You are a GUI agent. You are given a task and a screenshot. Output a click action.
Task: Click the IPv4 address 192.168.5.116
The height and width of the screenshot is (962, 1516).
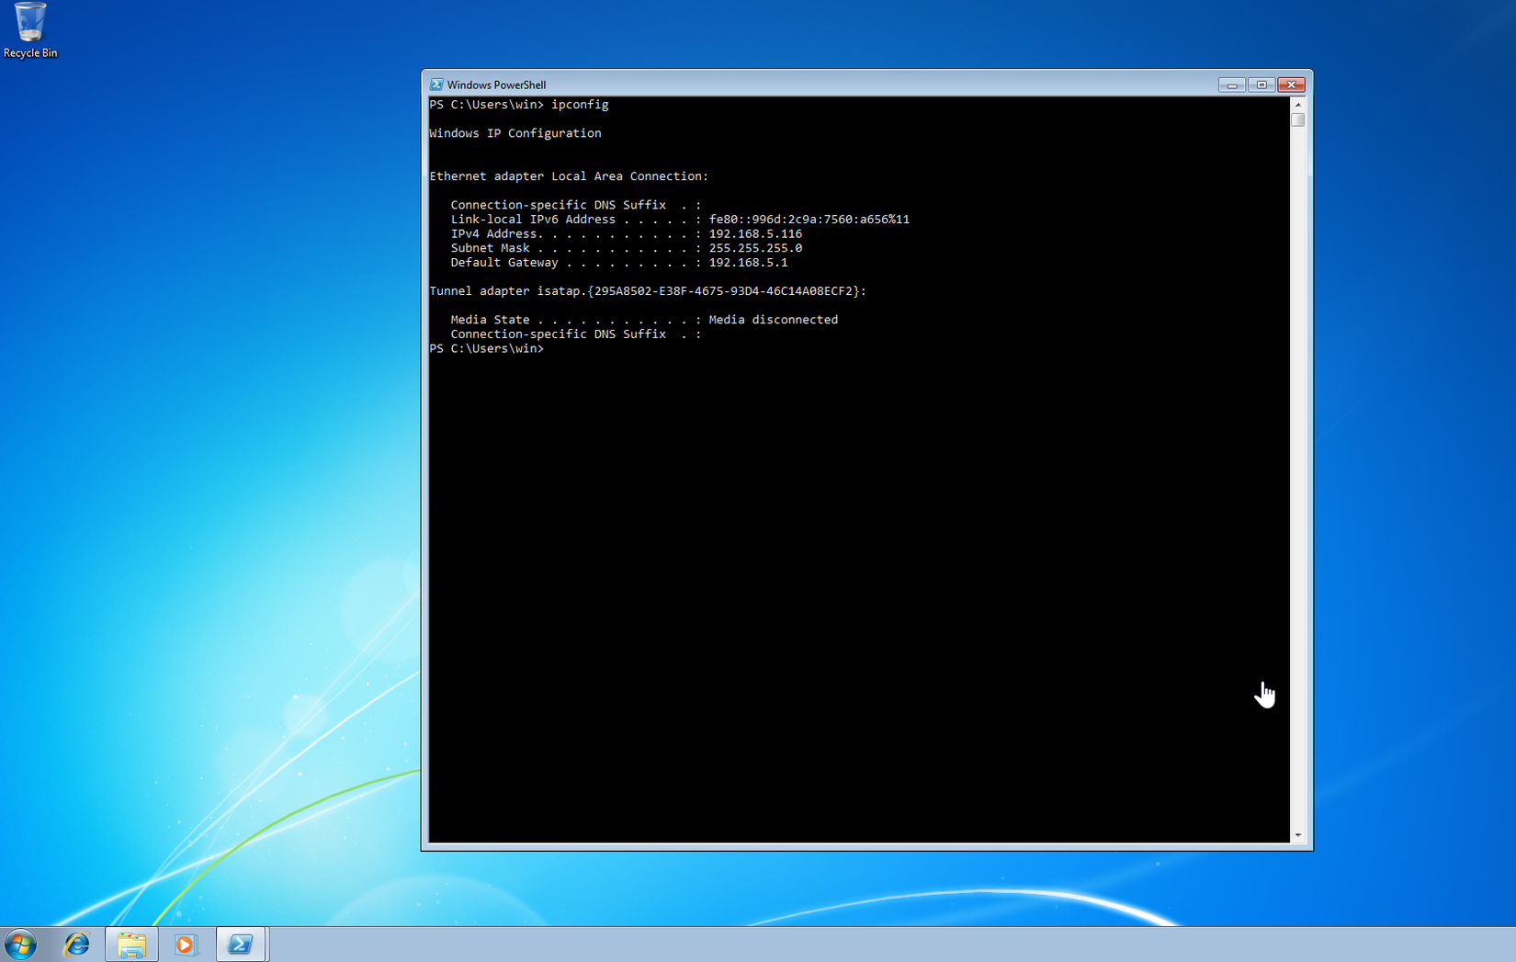[x=755, y=234]
